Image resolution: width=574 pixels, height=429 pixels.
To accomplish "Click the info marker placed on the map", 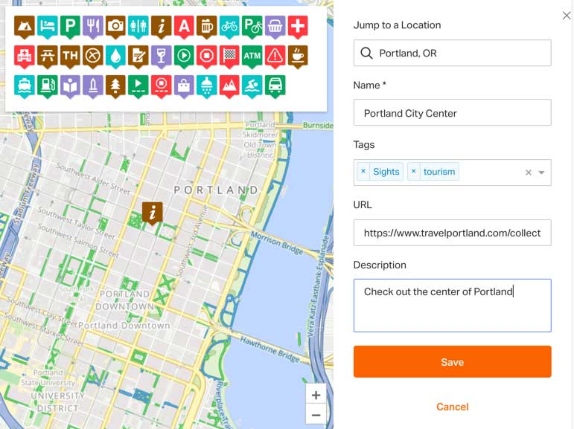I will tap(153, 213).
